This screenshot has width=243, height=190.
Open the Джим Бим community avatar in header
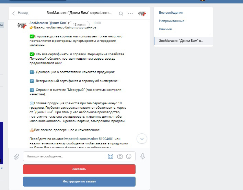click(142, 14)
